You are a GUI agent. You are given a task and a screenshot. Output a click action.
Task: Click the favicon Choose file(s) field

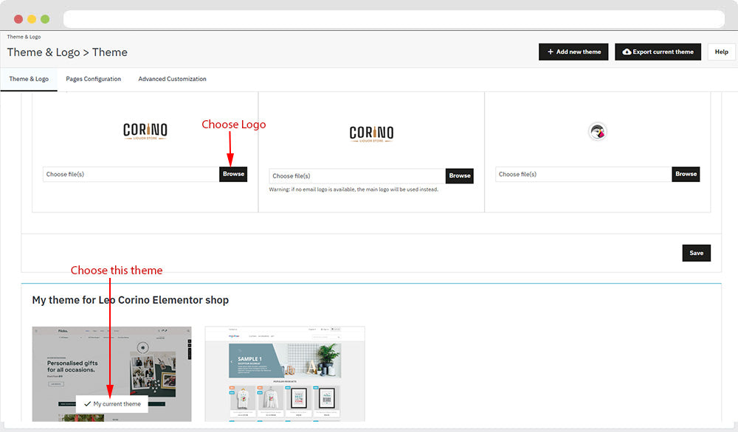tap(584, 174)
